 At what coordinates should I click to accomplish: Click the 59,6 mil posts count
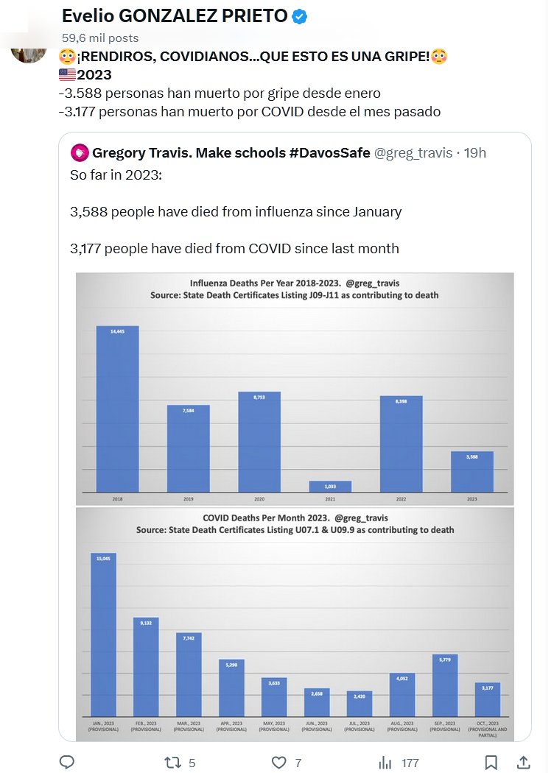100,38
